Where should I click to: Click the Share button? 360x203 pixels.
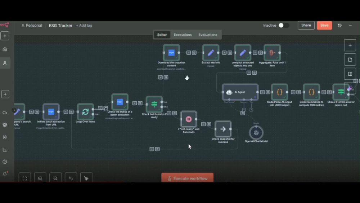point(306,25)
